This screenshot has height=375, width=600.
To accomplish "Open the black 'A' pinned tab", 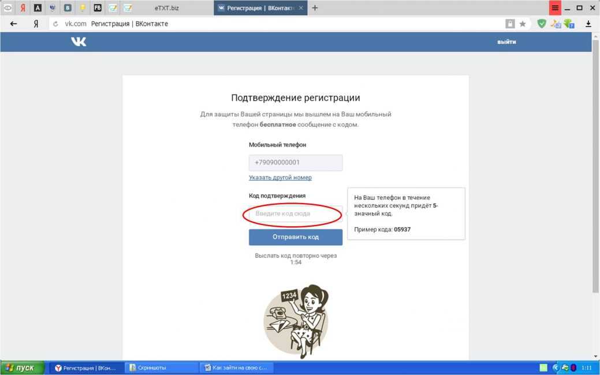I will click(38, 7).
